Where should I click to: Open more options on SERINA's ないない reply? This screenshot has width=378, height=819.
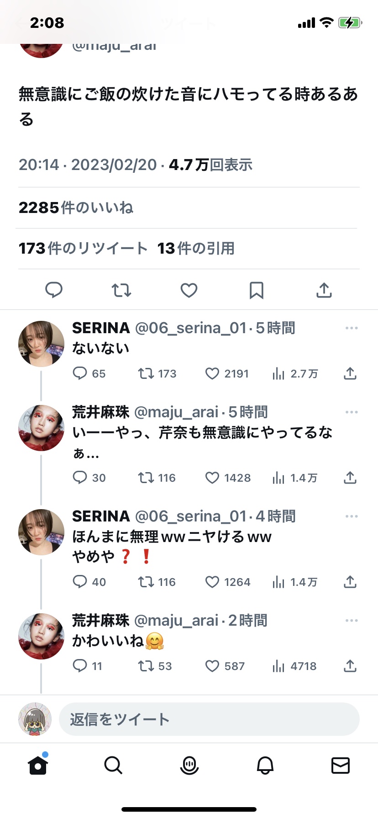pos(352,328)
